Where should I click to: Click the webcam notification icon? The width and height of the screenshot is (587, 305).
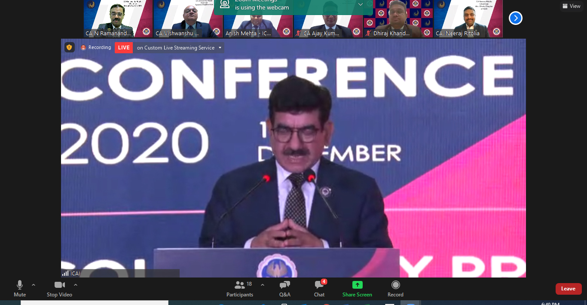click(x=224, y=4)
